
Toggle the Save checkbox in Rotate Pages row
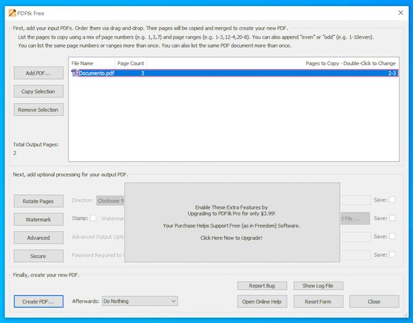point(392,200)
